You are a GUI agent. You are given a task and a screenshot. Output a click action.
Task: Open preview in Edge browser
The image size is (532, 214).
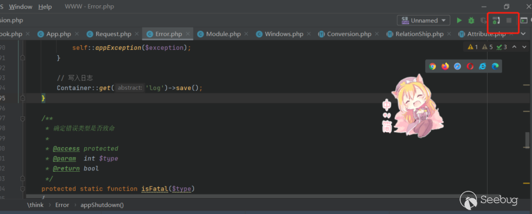coord(495,66)
